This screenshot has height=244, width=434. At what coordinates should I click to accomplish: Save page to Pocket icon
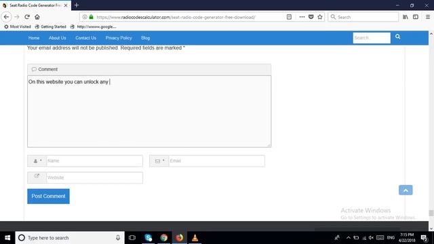[311, 17]
